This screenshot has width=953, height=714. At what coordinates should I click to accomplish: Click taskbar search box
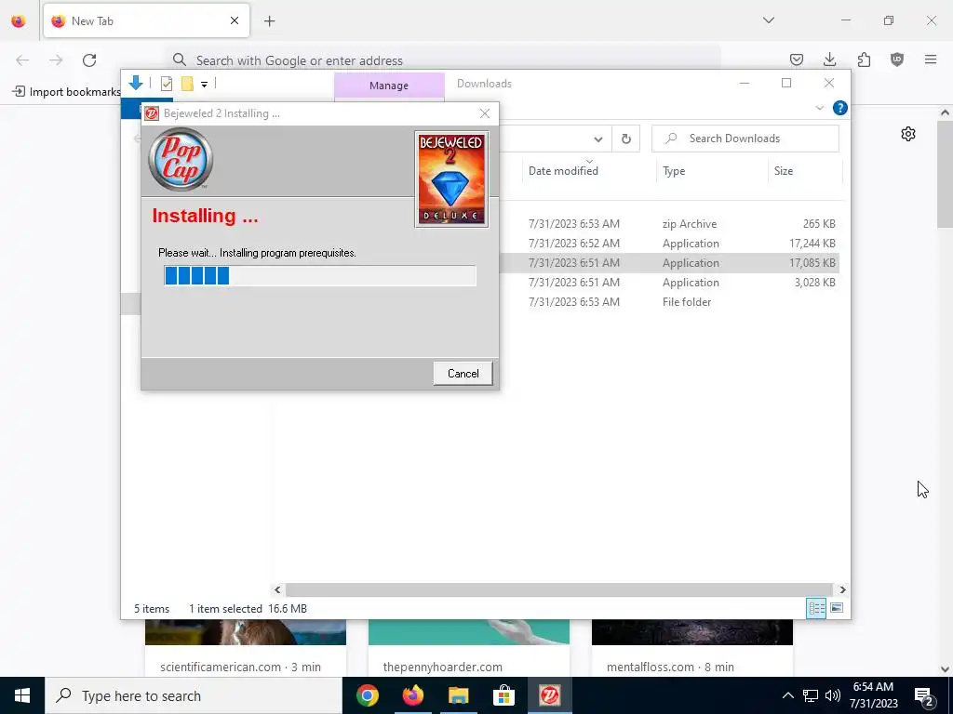pos(194,695)
